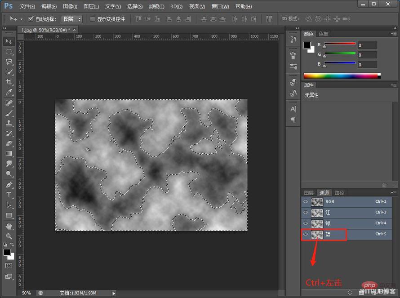Hide the blue channel visibility eye
The image size is (400, 298).
(x=305, y=234)
